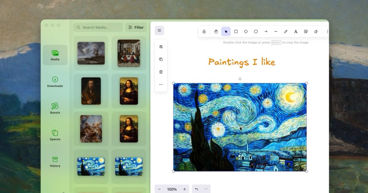The image size is (368, 193).
Task: Zoom out with minus button
Action: (159, 189)
